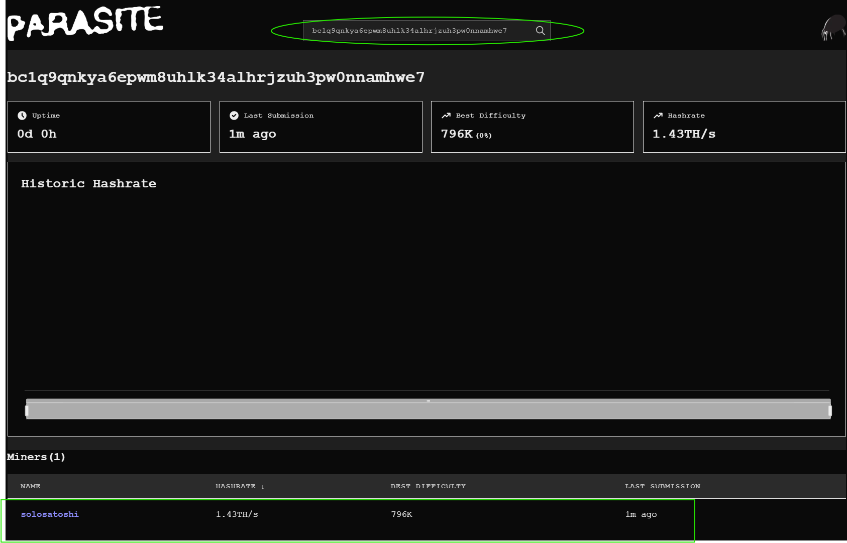Click the trending arrow icon on Hashrate card
This screenshot has height=543, width=847.
coord(658,115)
